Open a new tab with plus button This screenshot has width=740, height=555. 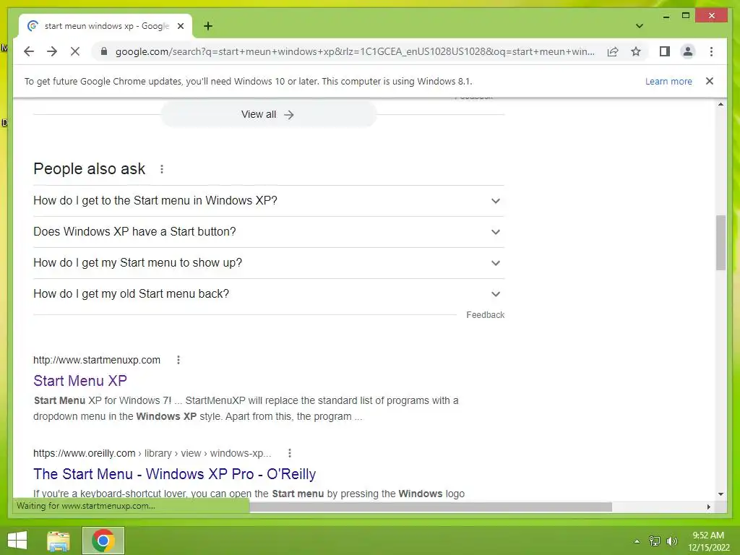coord(208,26)
